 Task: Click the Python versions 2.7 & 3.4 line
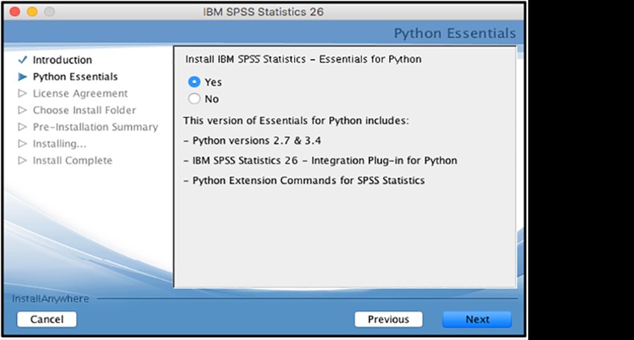coord(252,141)
